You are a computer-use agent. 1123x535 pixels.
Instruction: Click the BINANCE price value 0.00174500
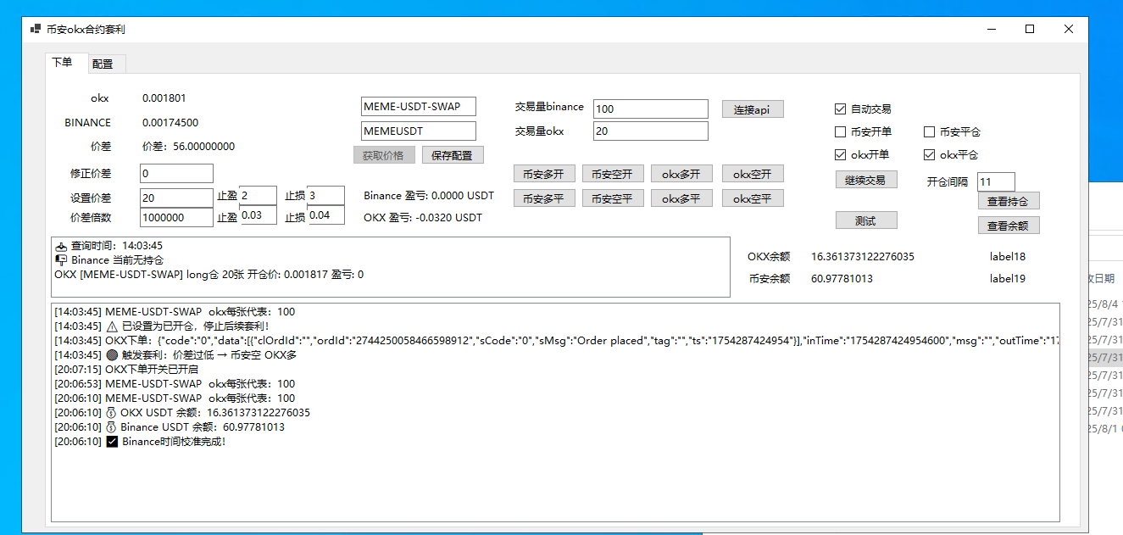(170, 123)
